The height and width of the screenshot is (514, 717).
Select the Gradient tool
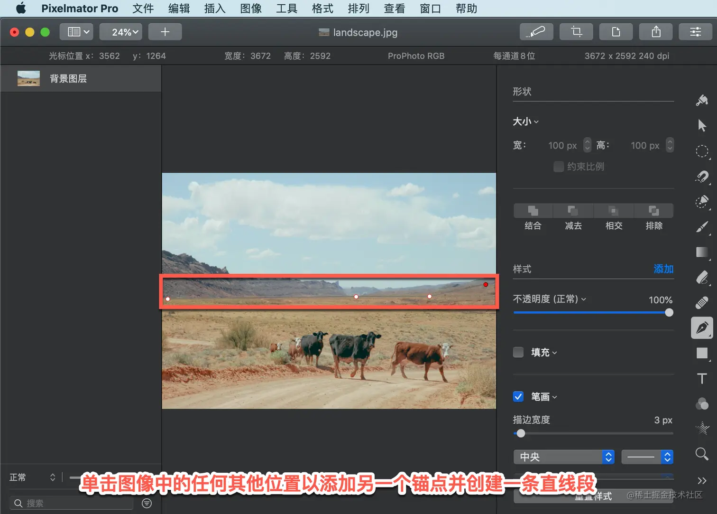tap(702, 252)
